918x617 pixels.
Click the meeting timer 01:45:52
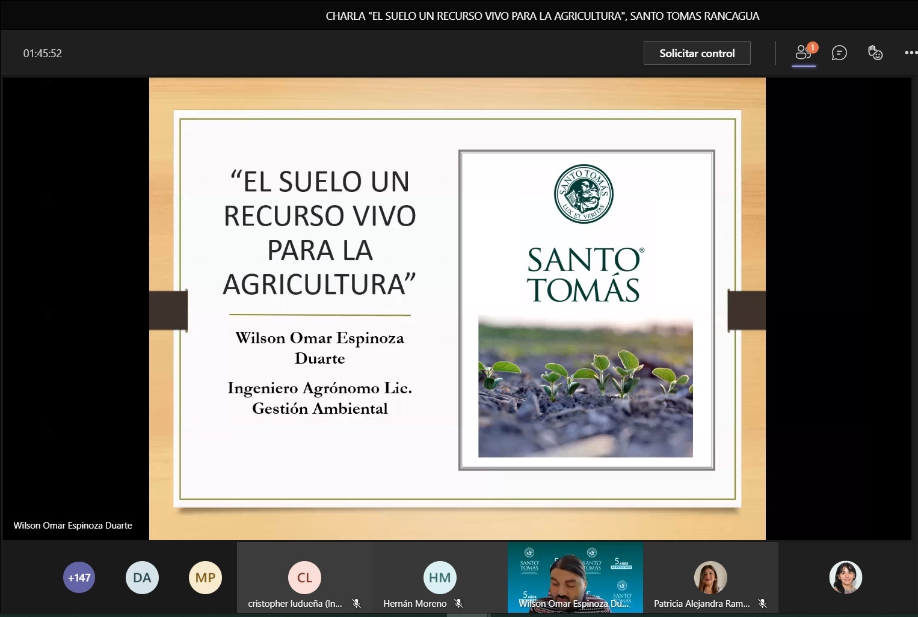(x=43, y=53)
